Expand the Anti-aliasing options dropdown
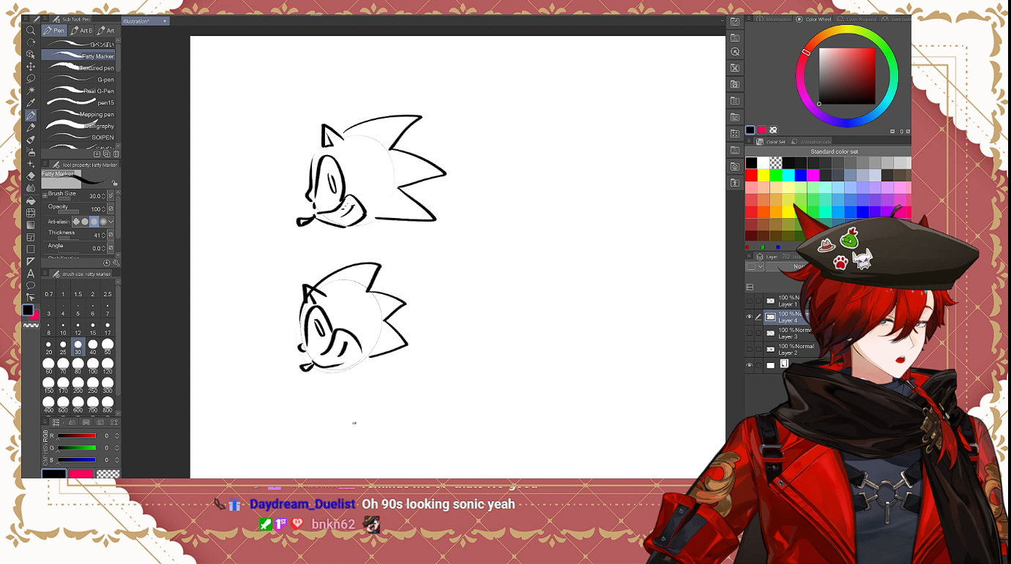 click(x=111, y=222)
